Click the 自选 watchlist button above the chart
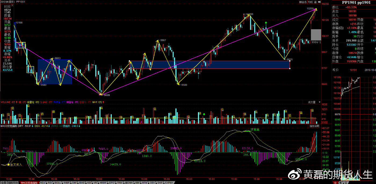This screenshot has width=376, height=184. (303, 2)
